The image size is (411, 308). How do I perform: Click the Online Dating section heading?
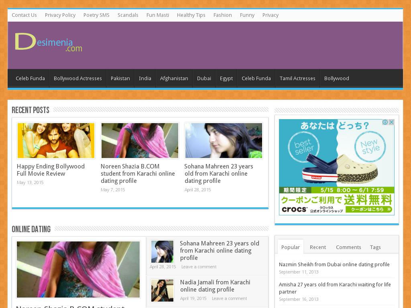[31, 229]
